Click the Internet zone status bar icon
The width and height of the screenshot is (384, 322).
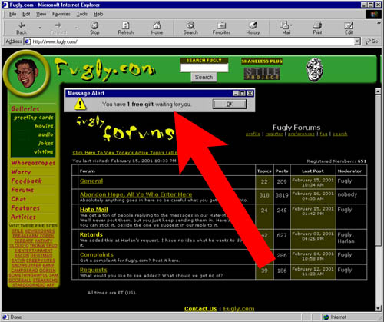(x=326, y=317)
